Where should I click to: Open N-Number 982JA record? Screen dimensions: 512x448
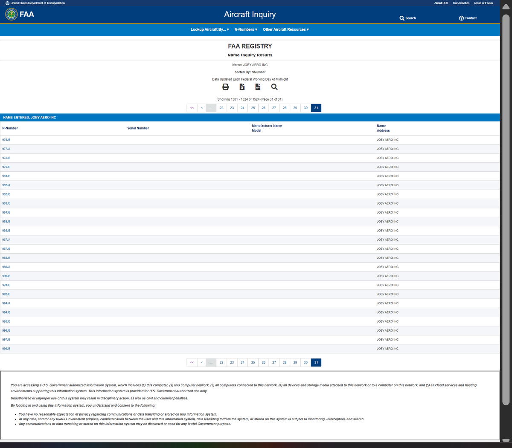[6, 185]
